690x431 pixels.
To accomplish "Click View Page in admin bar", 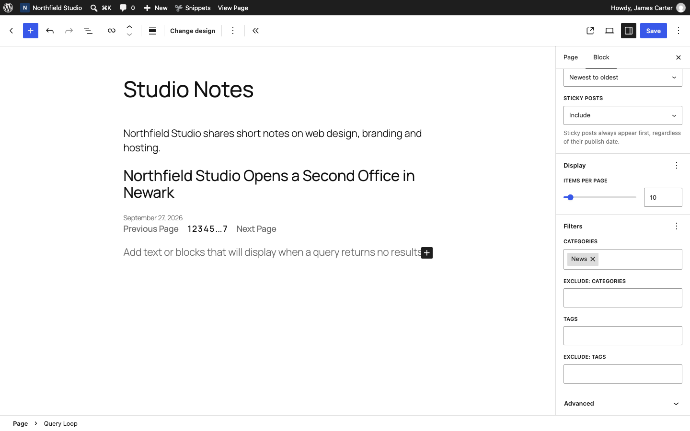I will [x=233, y=8].
